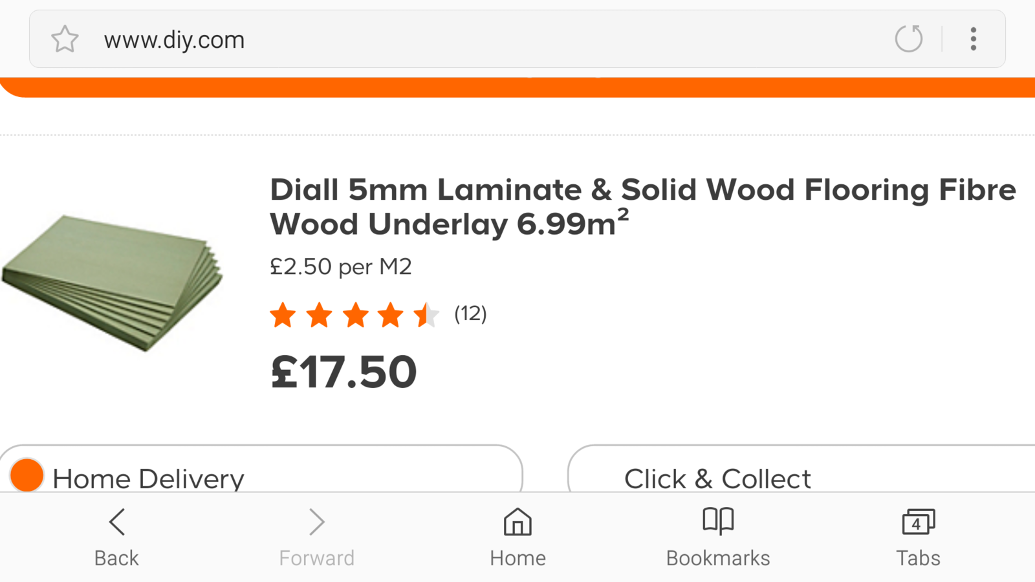Click the first orange rating star
This screenshot has width=1035, height=582.
283,316
